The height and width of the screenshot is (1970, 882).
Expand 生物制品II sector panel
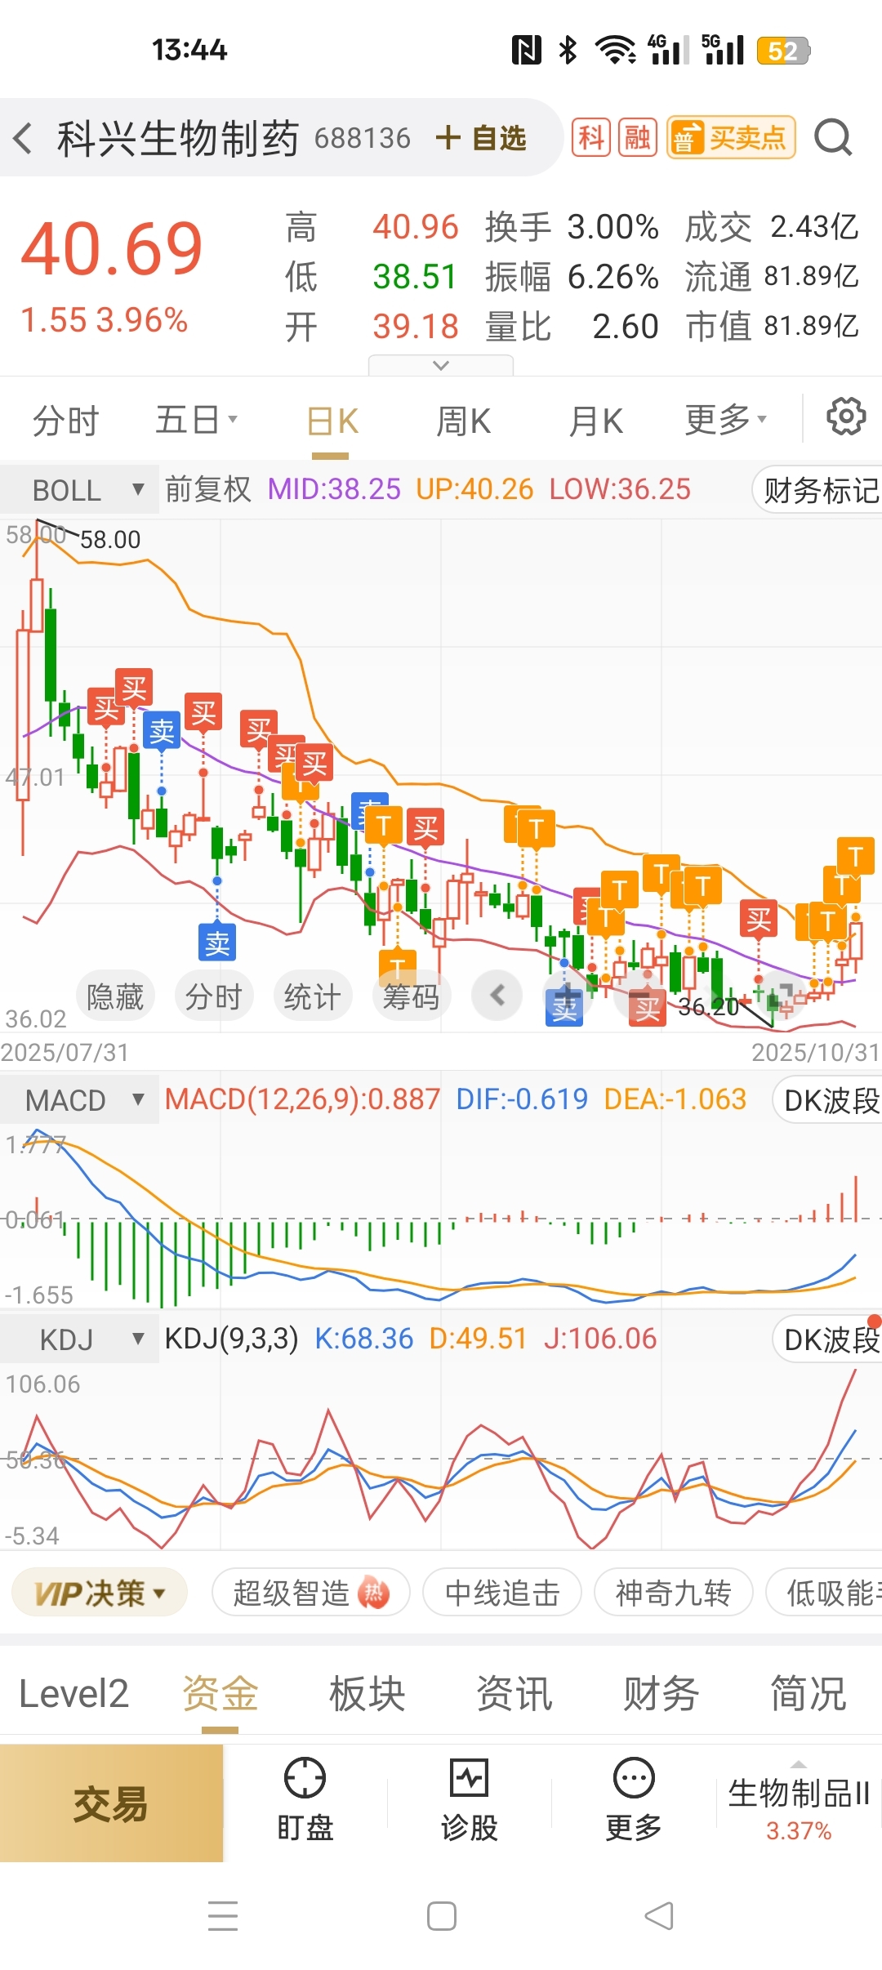click(x=799, y=1803)
